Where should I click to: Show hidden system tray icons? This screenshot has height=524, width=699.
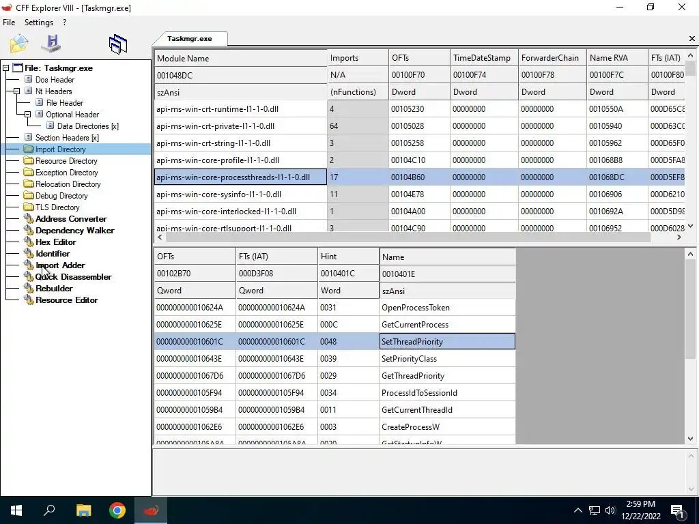point(577,510)
